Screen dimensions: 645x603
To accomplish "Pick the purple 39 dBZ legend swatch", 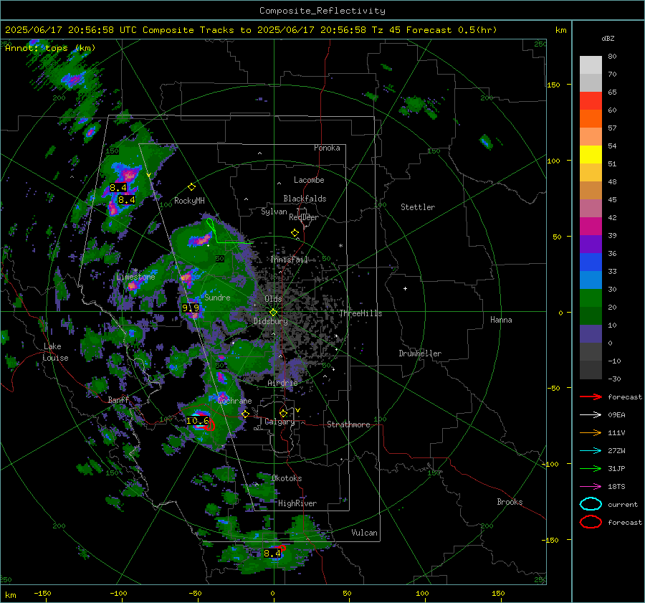I will click(x=591, y=244).
